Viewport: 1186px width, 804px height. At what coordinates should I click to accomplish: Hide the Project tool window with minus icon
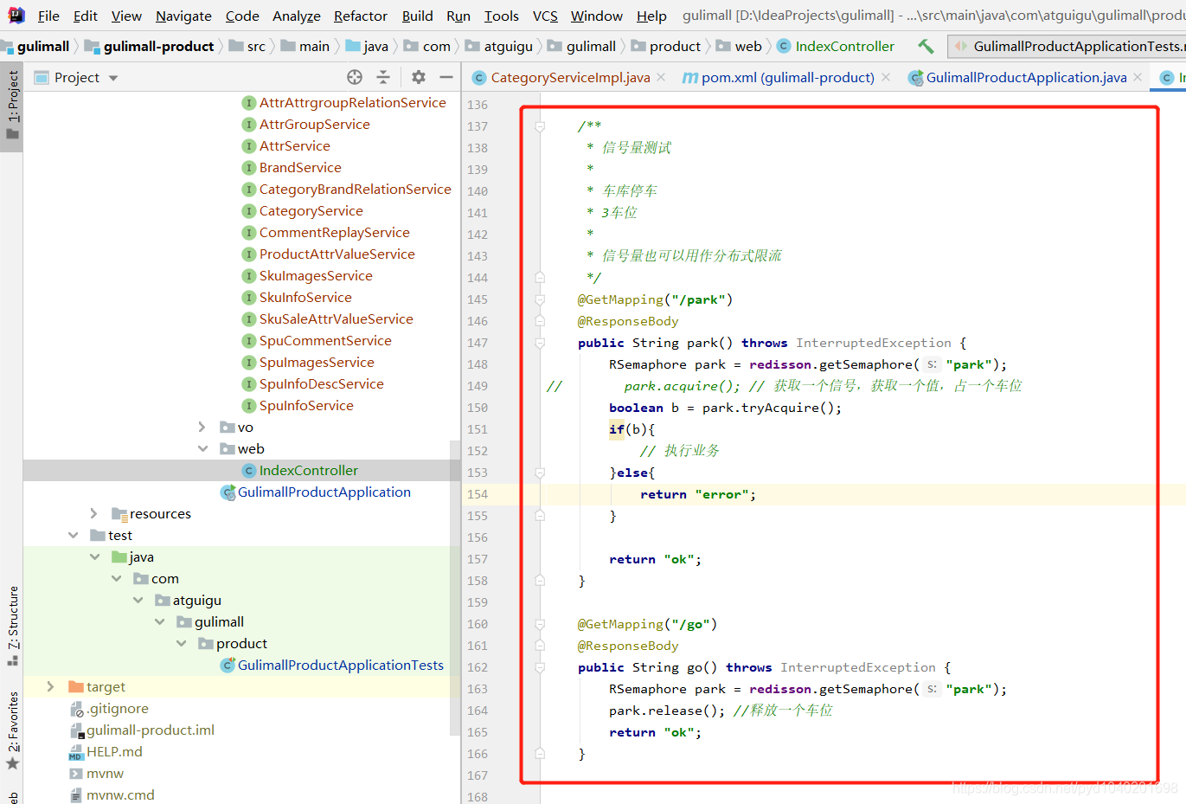point(446,77)
